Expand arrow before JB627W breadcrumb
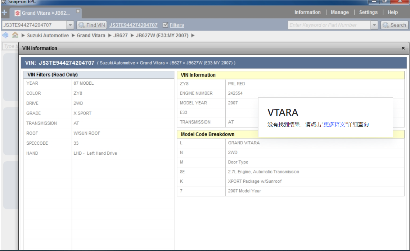The width and height of the screenshot is (410, 251). (x=132, y=36)
